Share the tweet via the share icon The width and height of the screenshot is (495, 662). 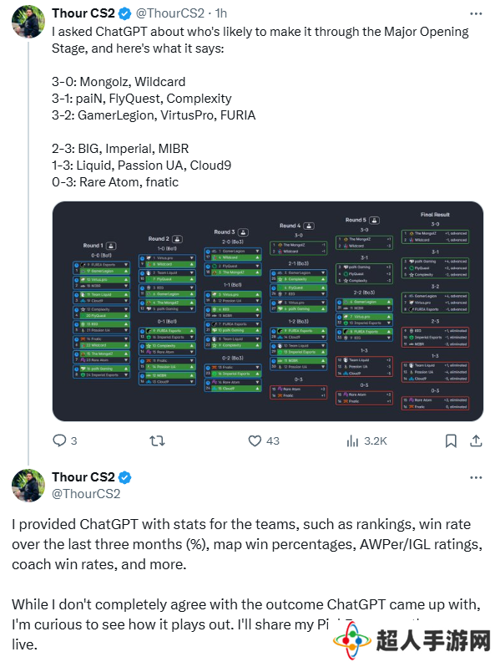pos(476,440)
